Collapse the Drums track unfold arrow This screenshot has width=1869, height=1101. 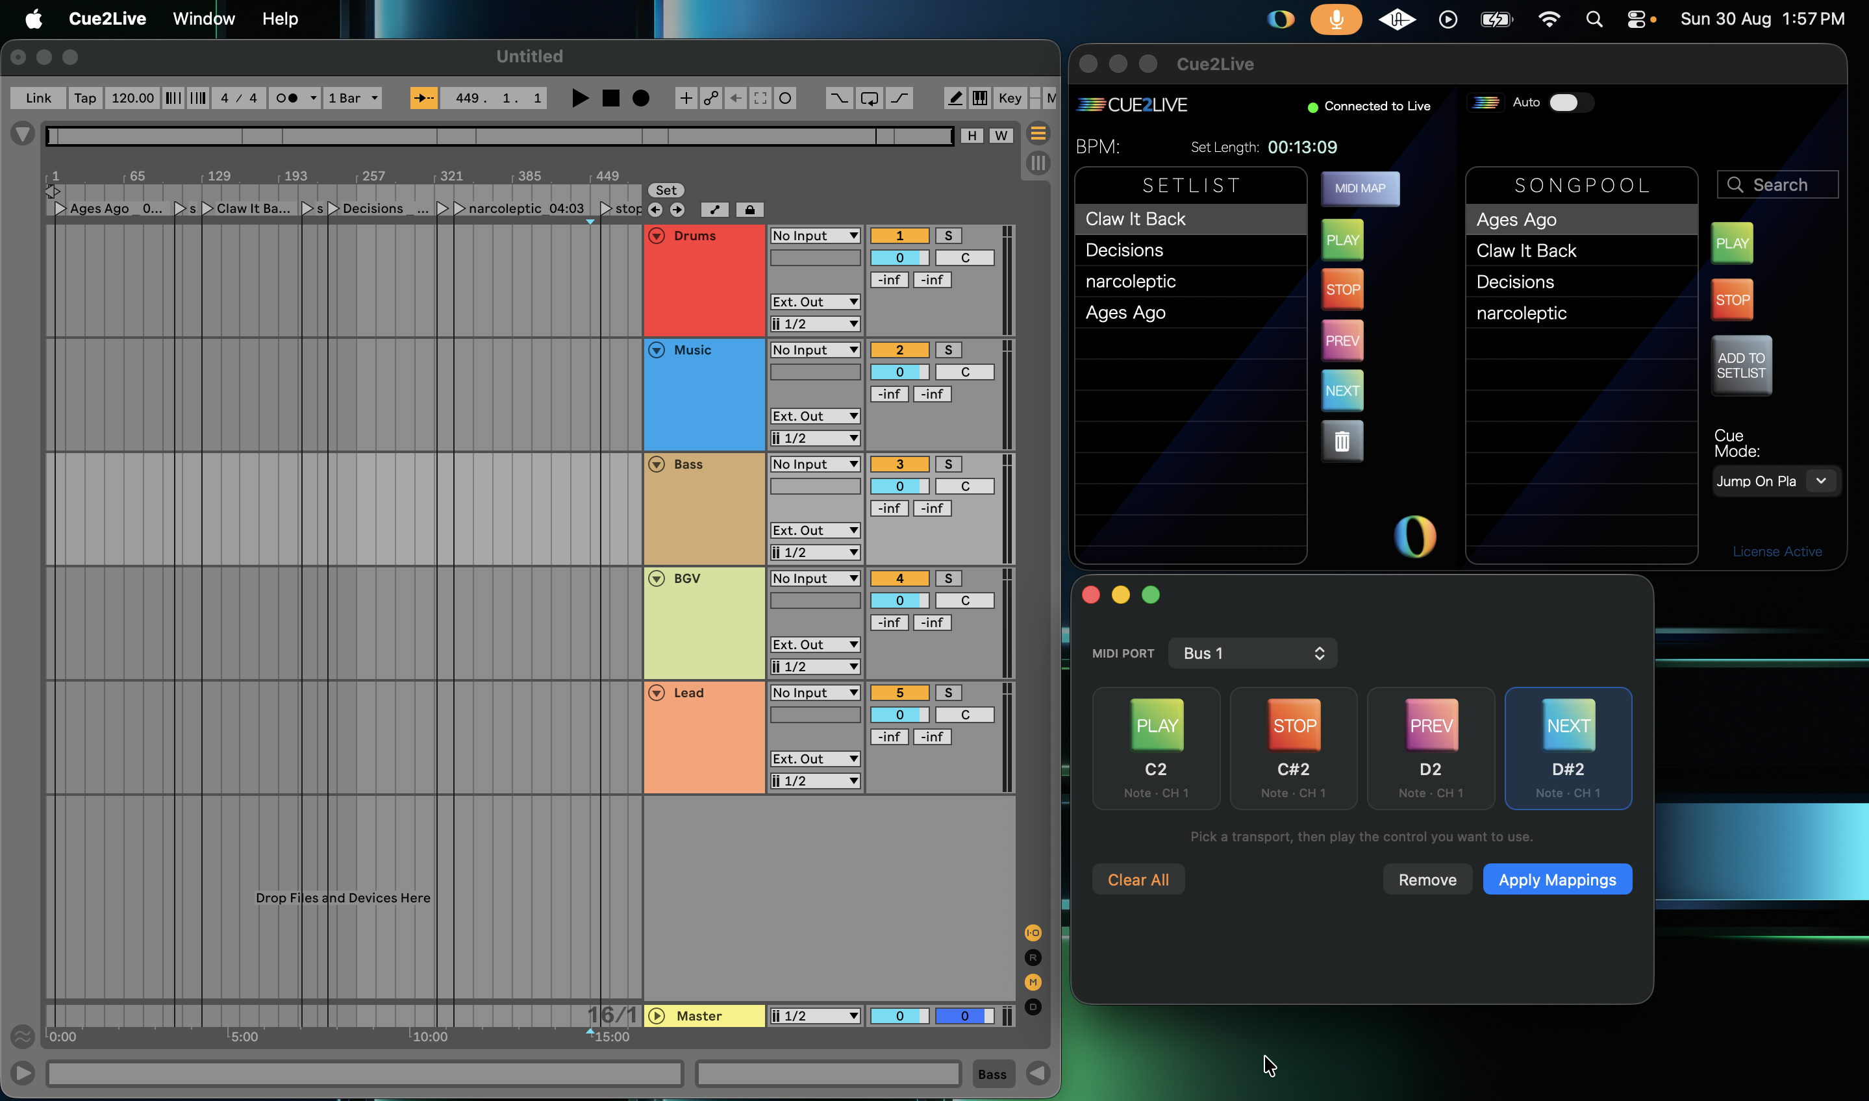(x=657, y=236)
